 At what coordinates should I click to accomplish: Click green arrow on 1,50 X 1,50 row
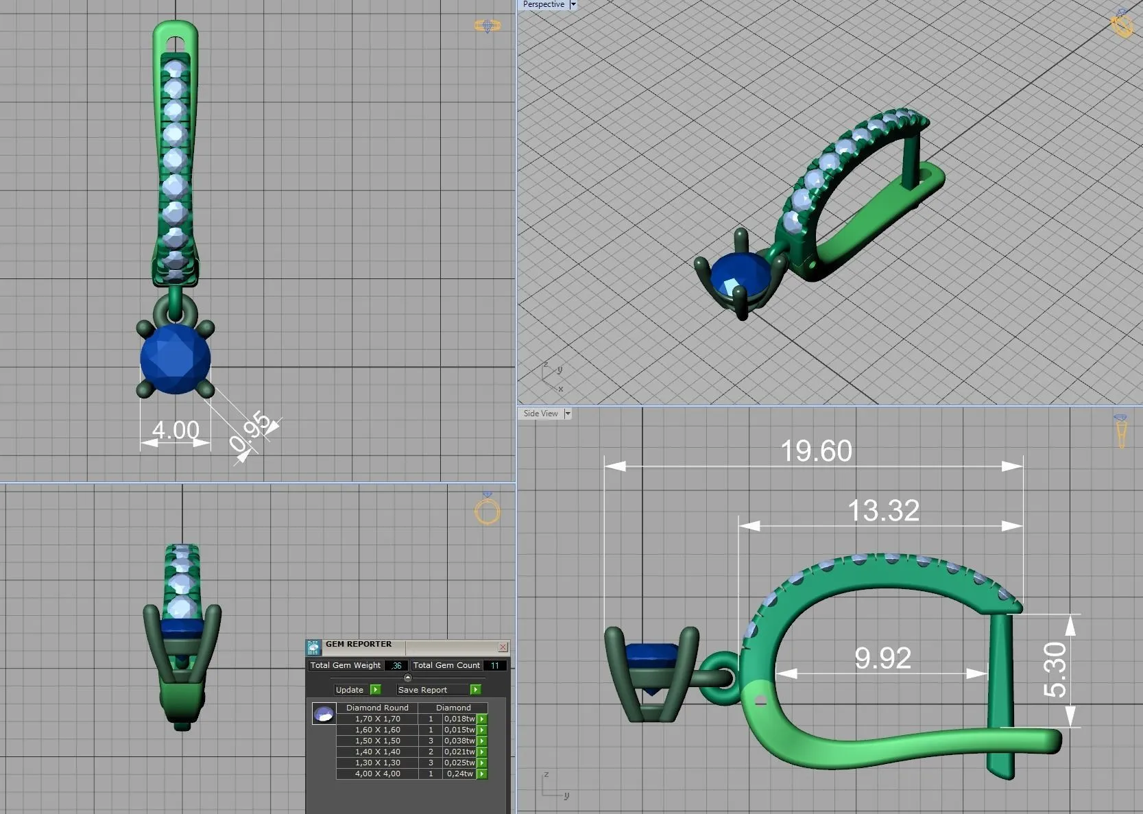click(x=482, y=741)
